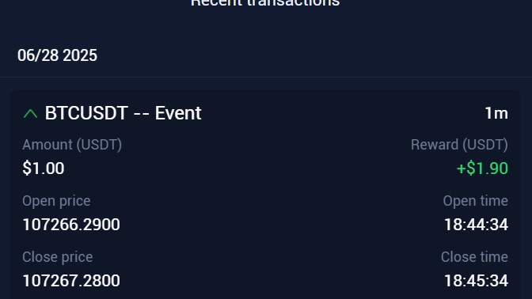Click the Recent transactions heading
Viewport: 532px width, 299px height.
point(265,3)
